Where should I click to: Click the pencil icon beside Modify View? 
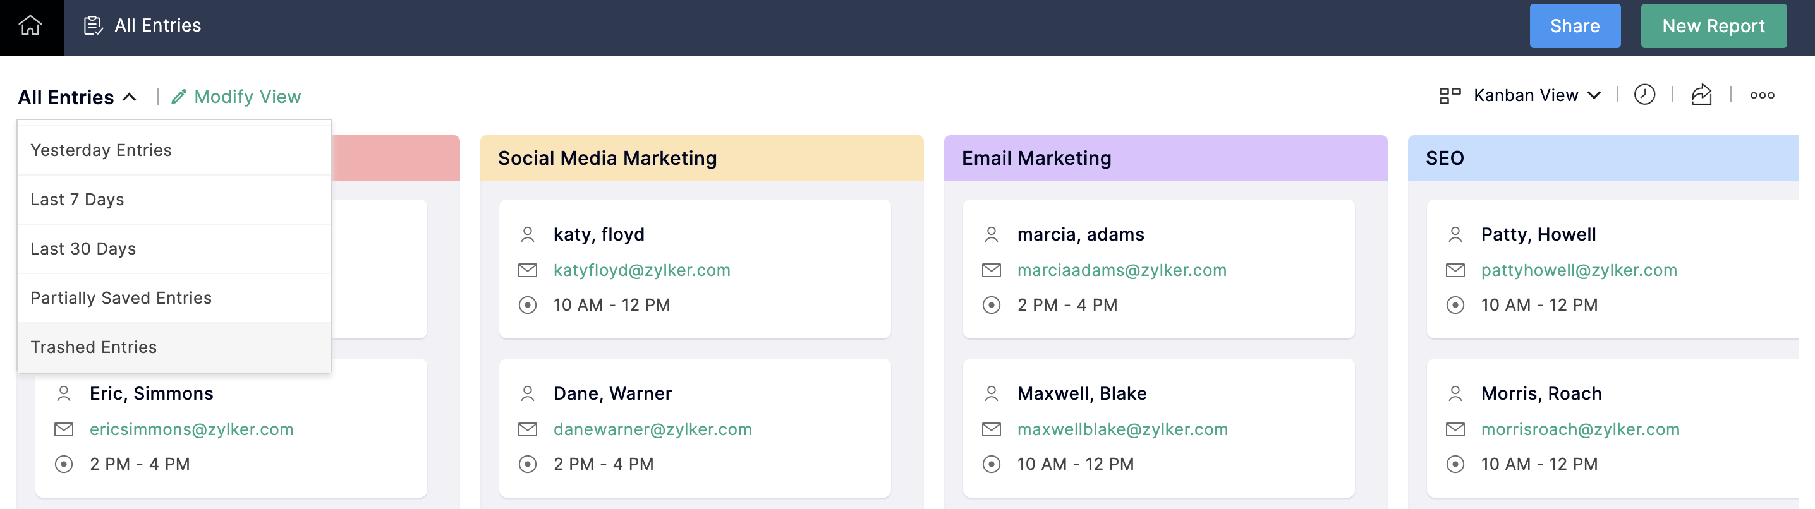(x=179, y=97)
